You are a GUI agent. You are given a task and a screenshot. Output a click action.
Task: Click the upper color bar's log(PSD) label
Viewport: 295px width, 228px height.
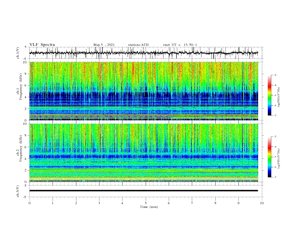(x=279, y=97)
